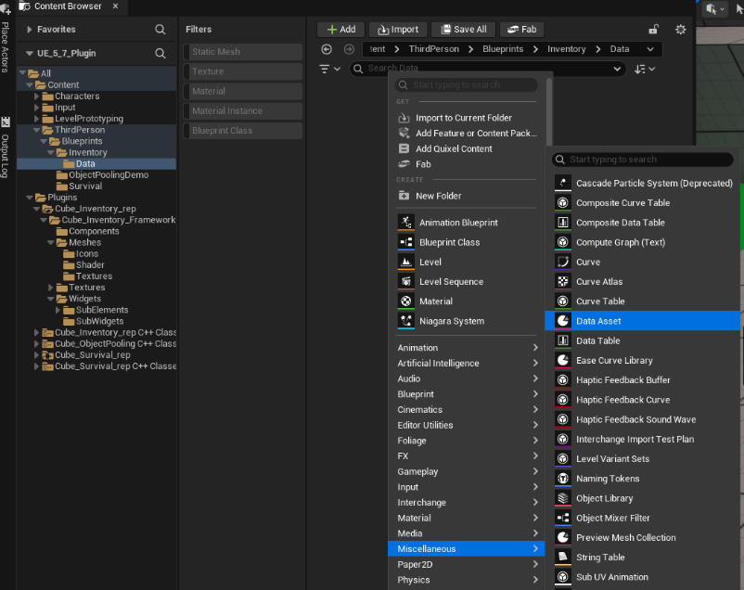Click the Fab toolbar button
This screenshot has width=744, height=590.
[x=521, y=30]
